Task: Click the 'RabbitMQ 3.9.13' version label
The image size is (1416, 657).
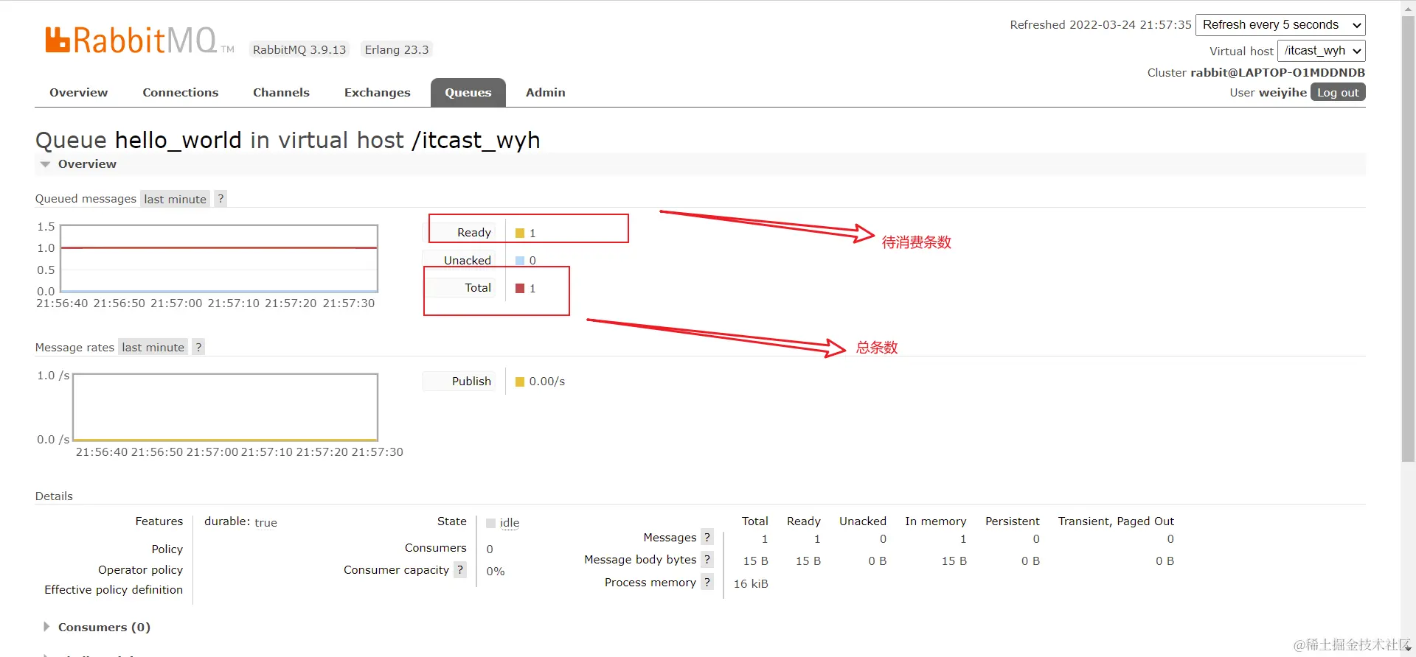Action: point(299,50)
